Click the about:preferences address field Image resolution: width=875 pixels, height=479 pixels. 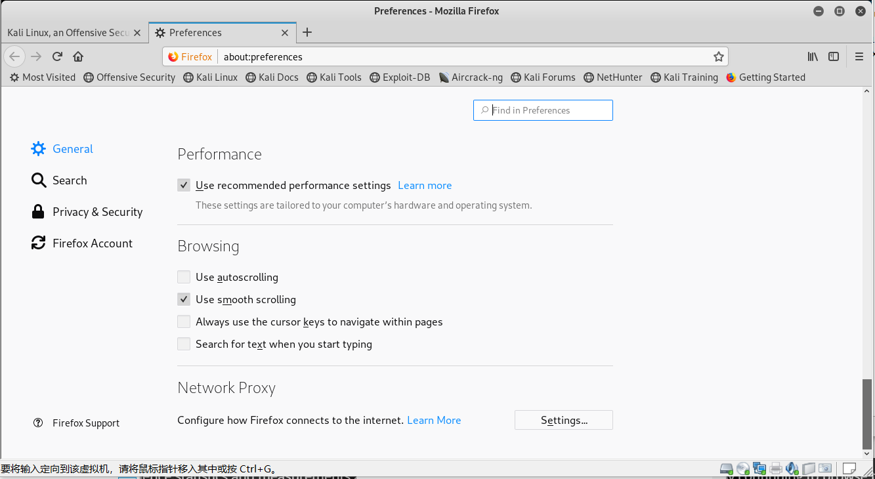tap(464, 56)
